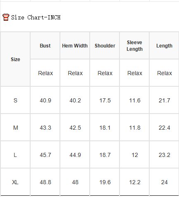Select the size L row label
The width and height of the screenshot is (179, 197).
coord(15,155)
